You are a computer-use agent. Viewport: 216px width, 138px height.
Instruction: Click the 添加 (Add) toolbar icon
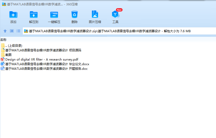(x=13, y=15)
